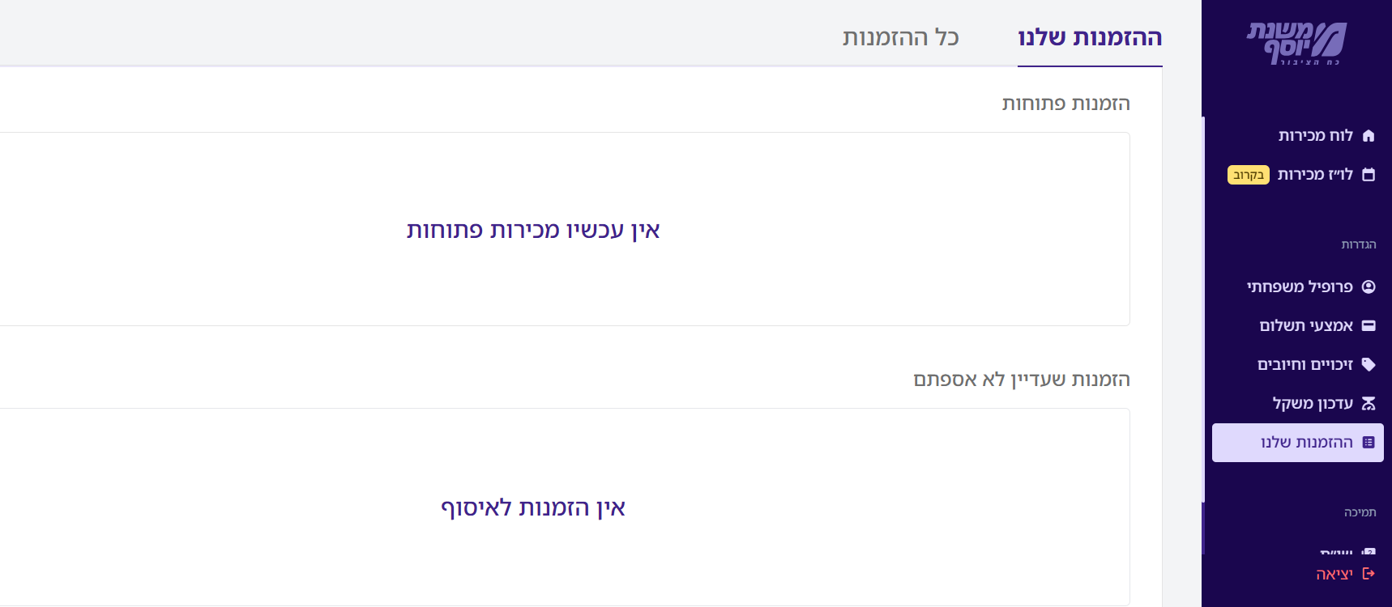Click the scale icon beside עדכון משקל

click(x=1367, y=403)
